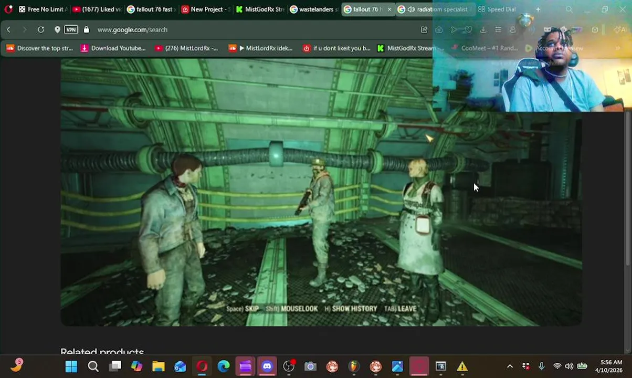The height and width of the screenshot is (378, 632).
Task: Switch to the fallout 76 fast tab
Action: tap(151, 9)
